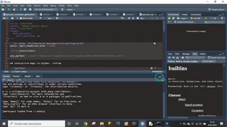Open Help home page icon
The width and height of the screenshot is (227, 127).
[x=177, y=58]
